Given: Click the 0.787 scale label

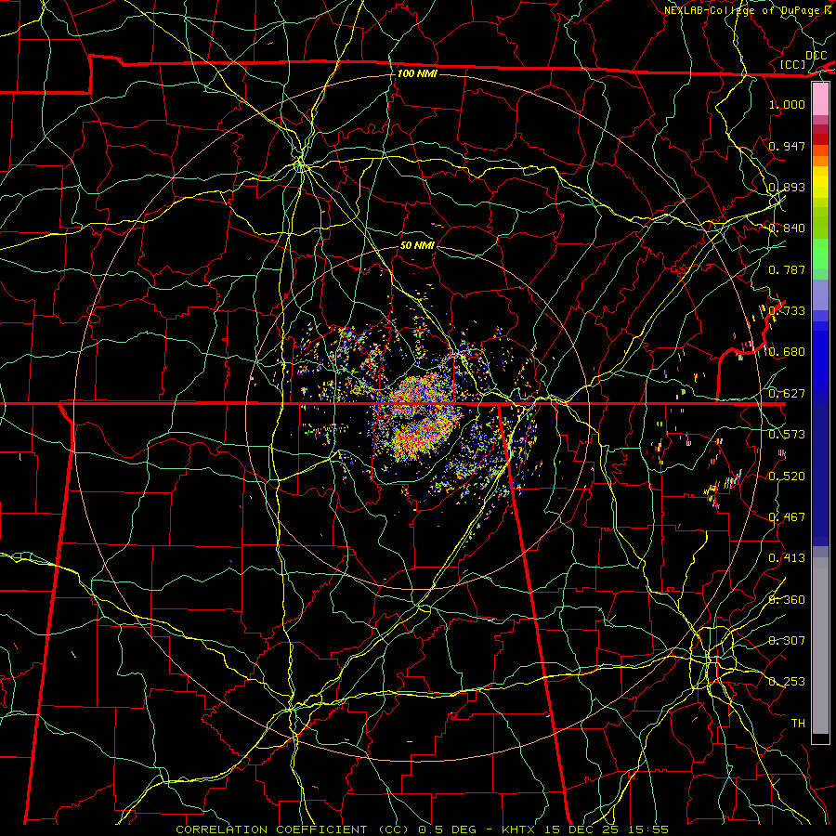Looking at the screenshot, I should coord(787,269).
